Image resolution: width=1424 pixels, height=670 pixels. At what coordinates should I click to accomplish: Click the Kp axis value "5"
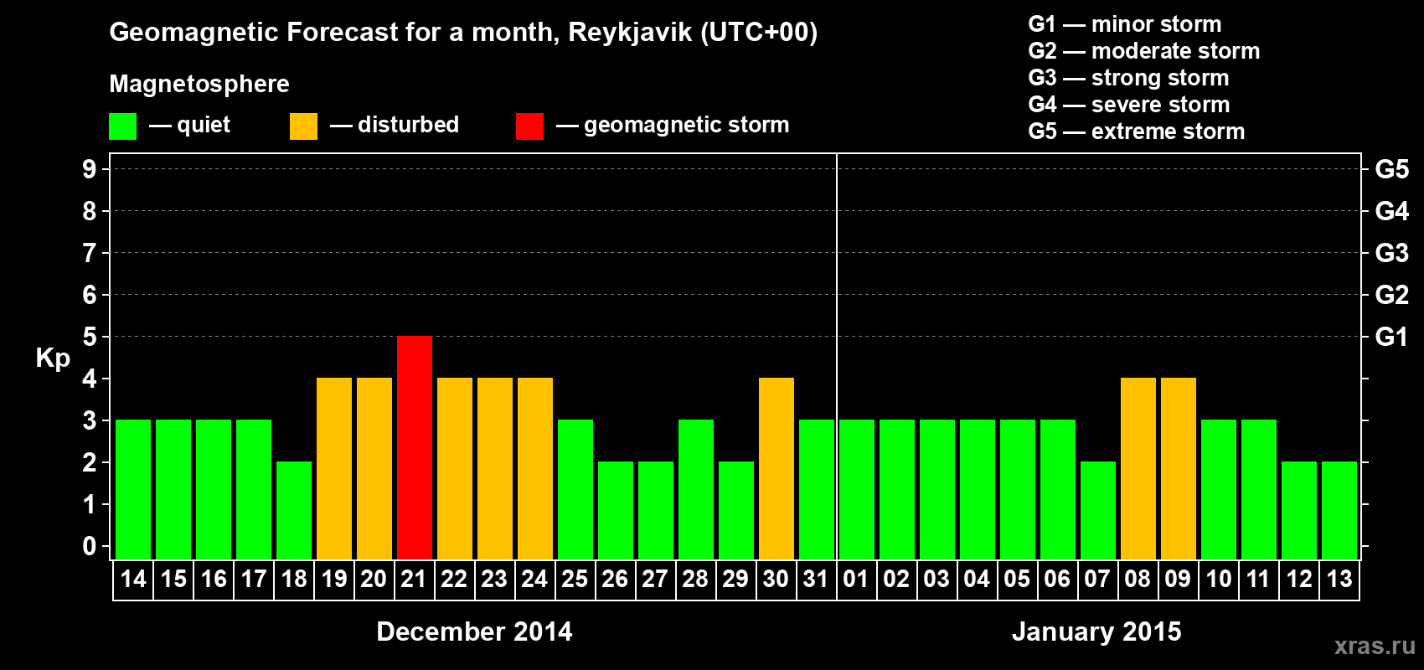90,337
